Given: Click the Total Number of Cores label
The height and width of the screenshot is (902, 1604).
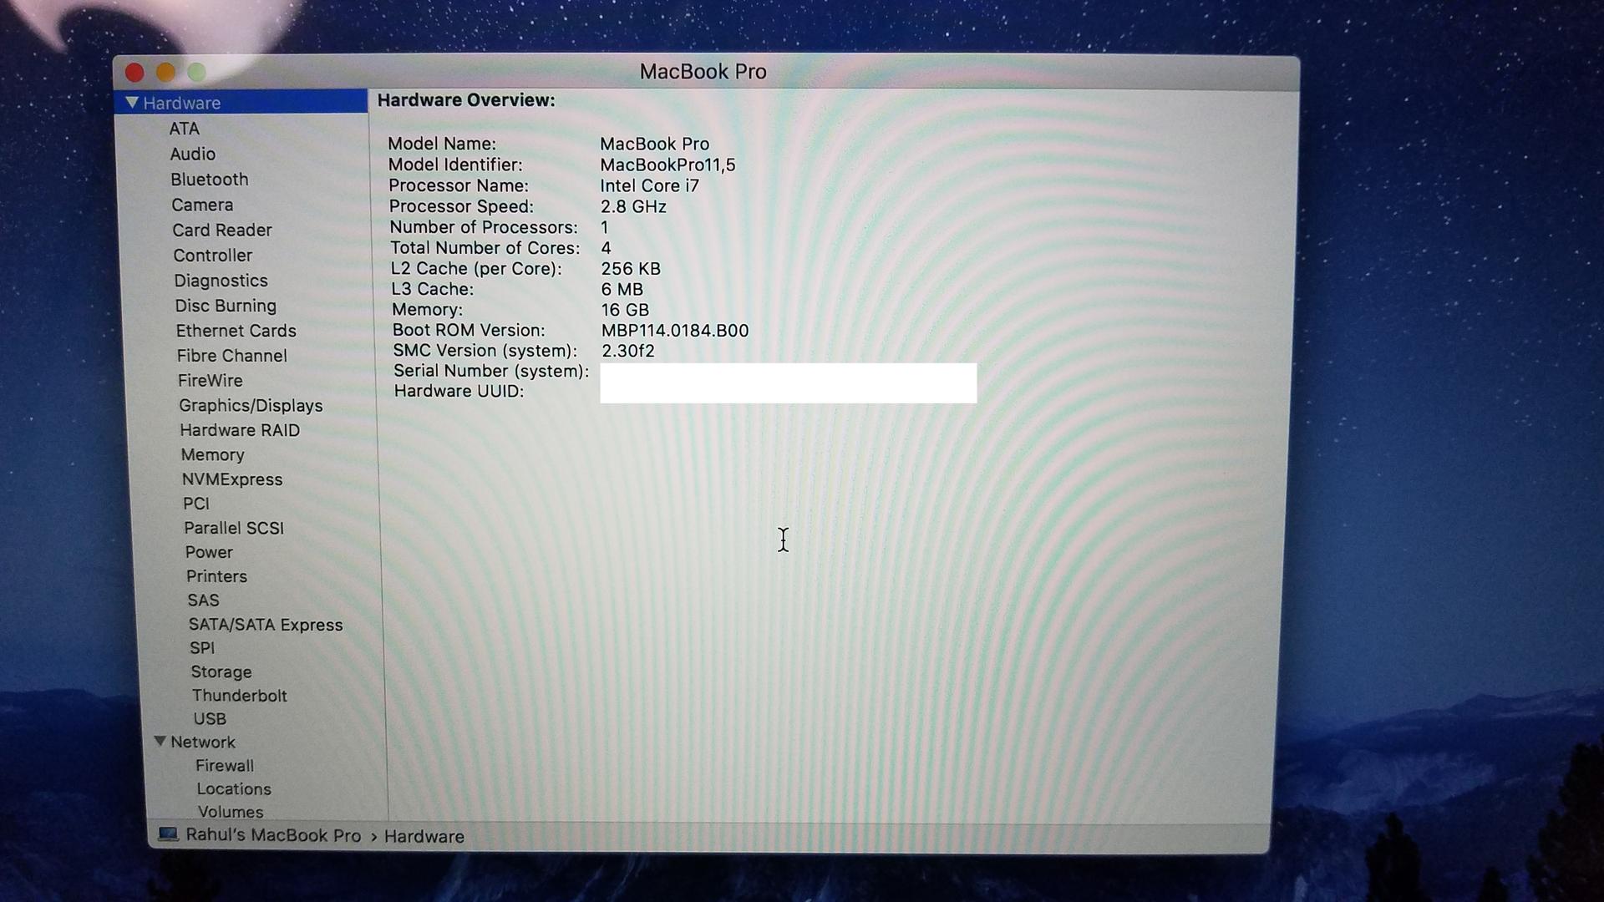Looking at the screenshot, I should [485, 248].
